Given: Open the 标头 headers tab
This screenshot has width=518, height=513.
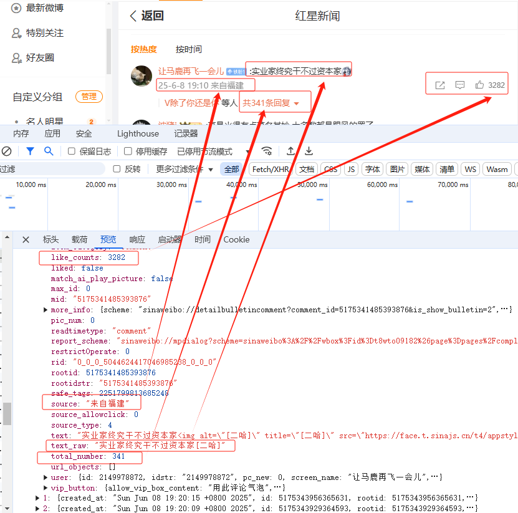Looking at the screenshot, I should [x=50, y=240].
